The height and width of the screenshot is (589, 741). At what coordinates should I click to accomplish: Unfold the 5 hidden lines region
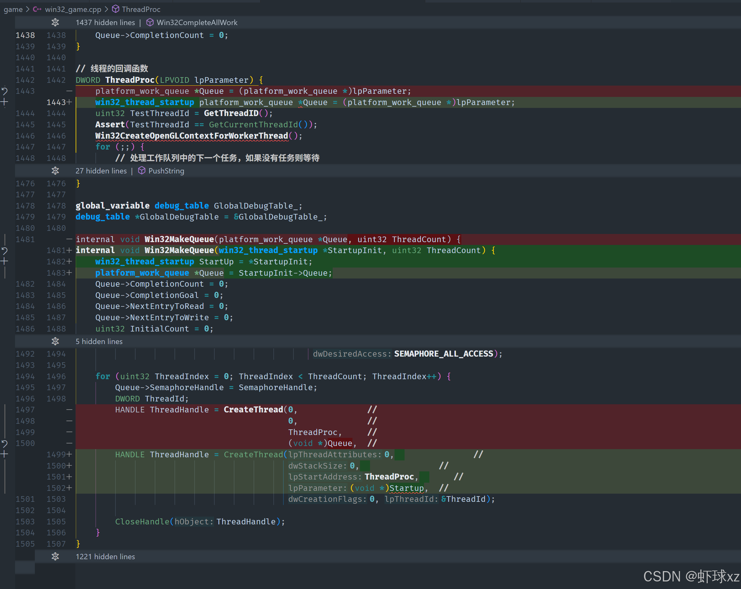pos(55,341)
